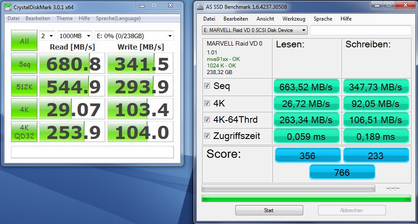Open Bearbeiten menu in CrystalDiskMark

click(x=37, y=18)
